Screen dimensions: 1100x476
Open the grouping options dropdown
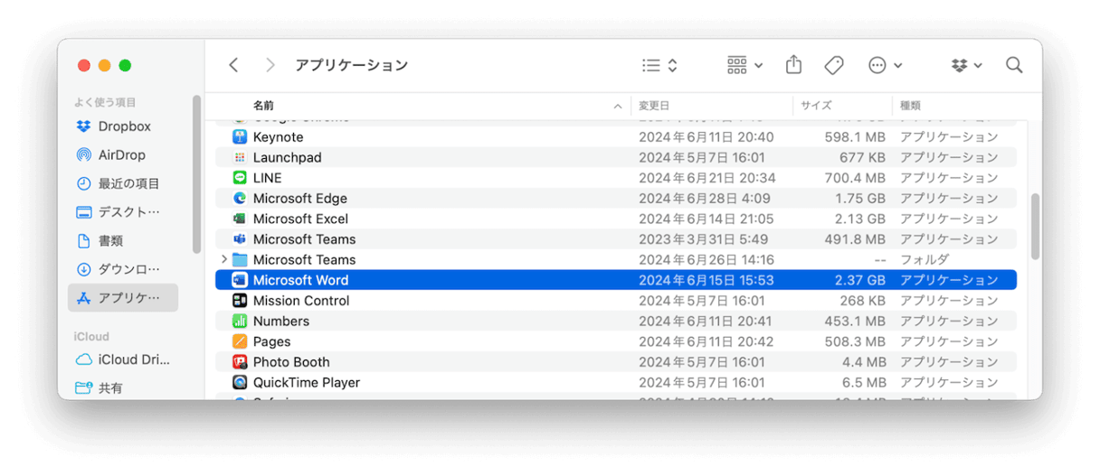744,65
